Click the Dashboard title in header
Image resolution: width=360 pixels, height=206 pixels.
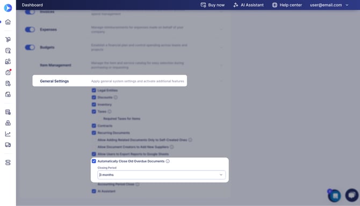click(32, 5)
